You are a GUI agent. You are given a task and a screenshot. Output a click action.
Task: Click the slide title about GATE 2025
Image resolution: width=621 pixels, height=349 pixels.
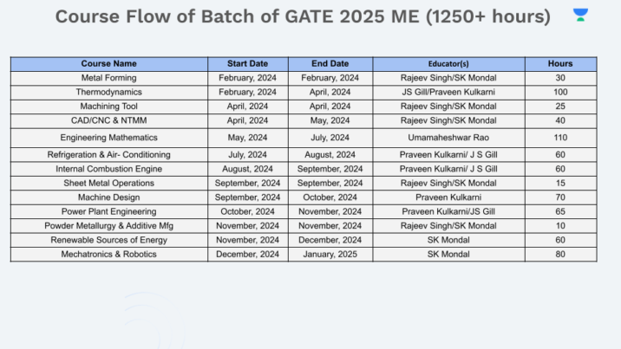point(303,16)
